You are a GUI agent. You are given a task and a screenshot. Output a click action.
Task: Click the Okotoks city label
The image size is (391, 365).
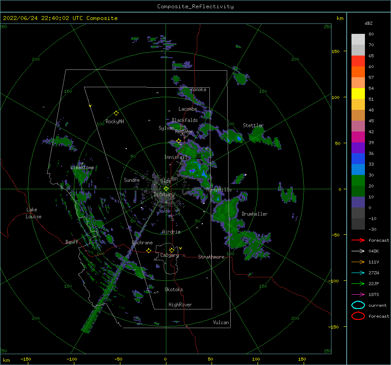point(174,289)
